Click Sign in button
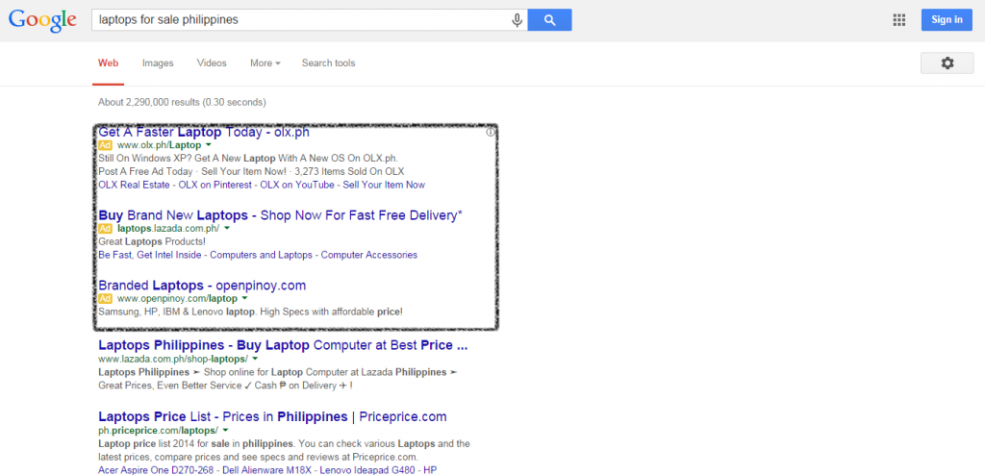The image size is (985, 475). click(x=947, y=19)
